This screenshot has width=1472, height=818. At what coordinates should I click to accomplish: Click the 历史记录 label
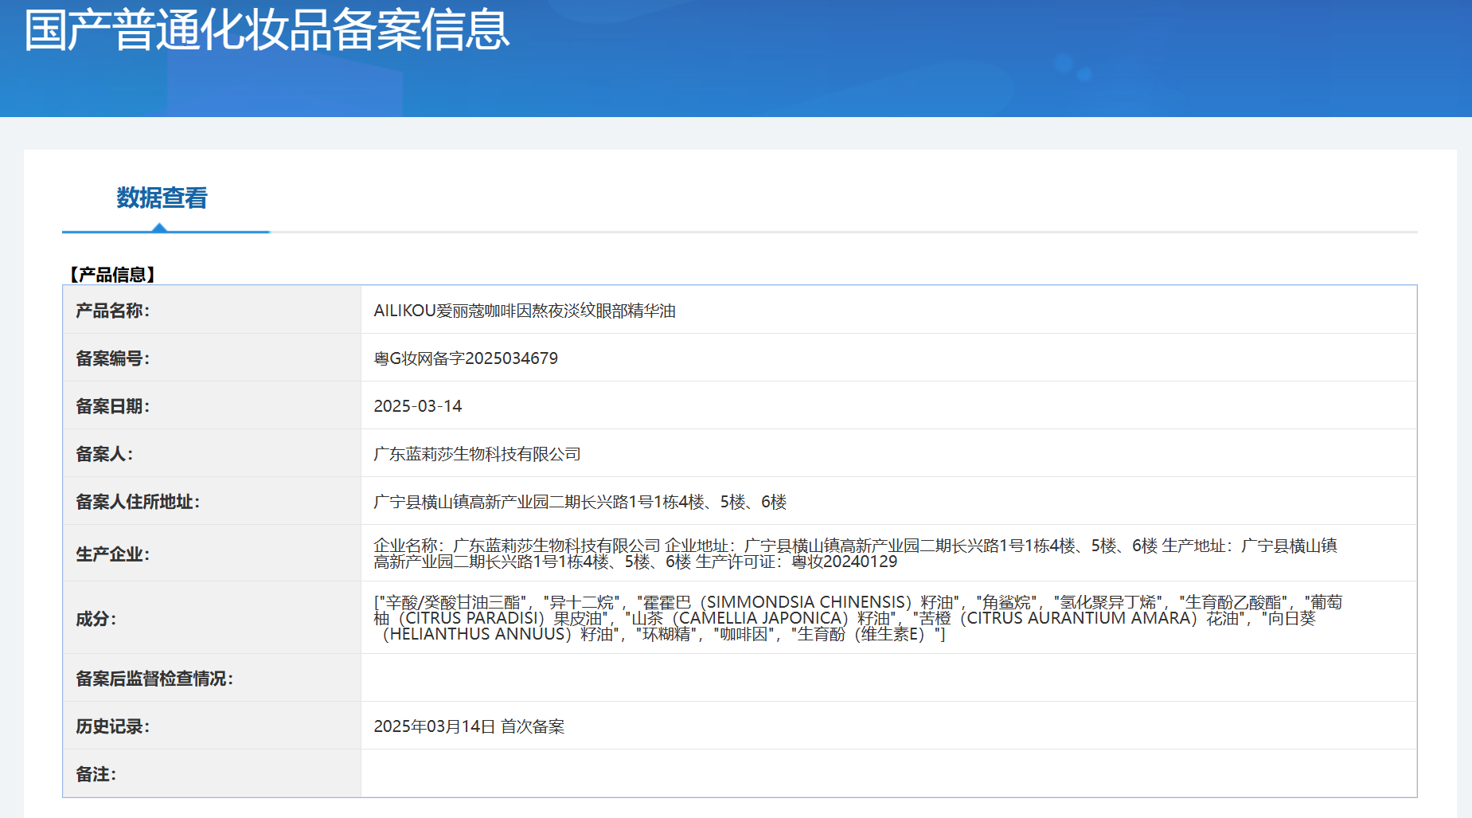click(112, 726)
